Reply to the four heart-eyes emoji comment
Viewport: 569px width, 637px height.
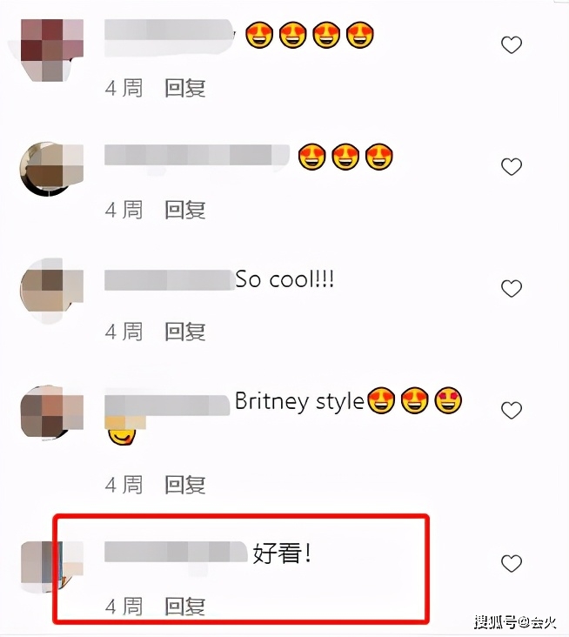[x=185, y=88]
